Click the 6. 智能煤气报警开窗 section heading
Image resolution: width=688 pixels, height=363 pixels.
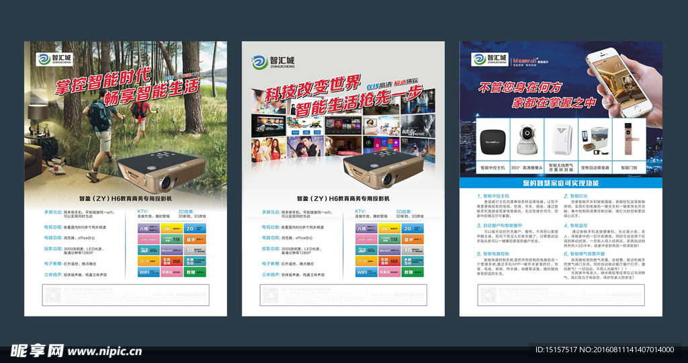tap(585, 253)
